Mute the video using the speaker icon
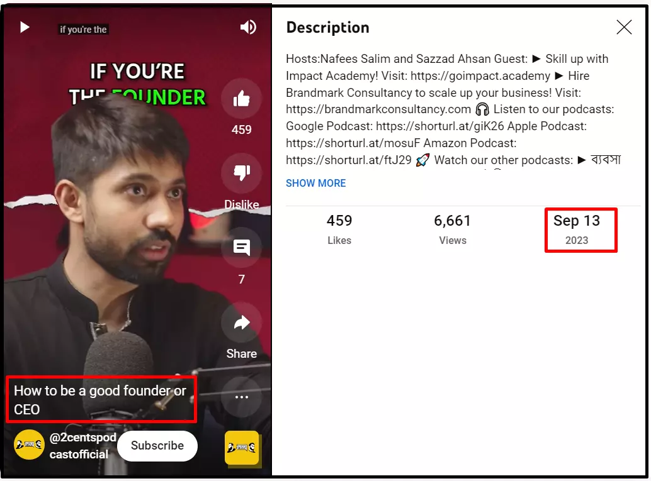 (248, 28)
